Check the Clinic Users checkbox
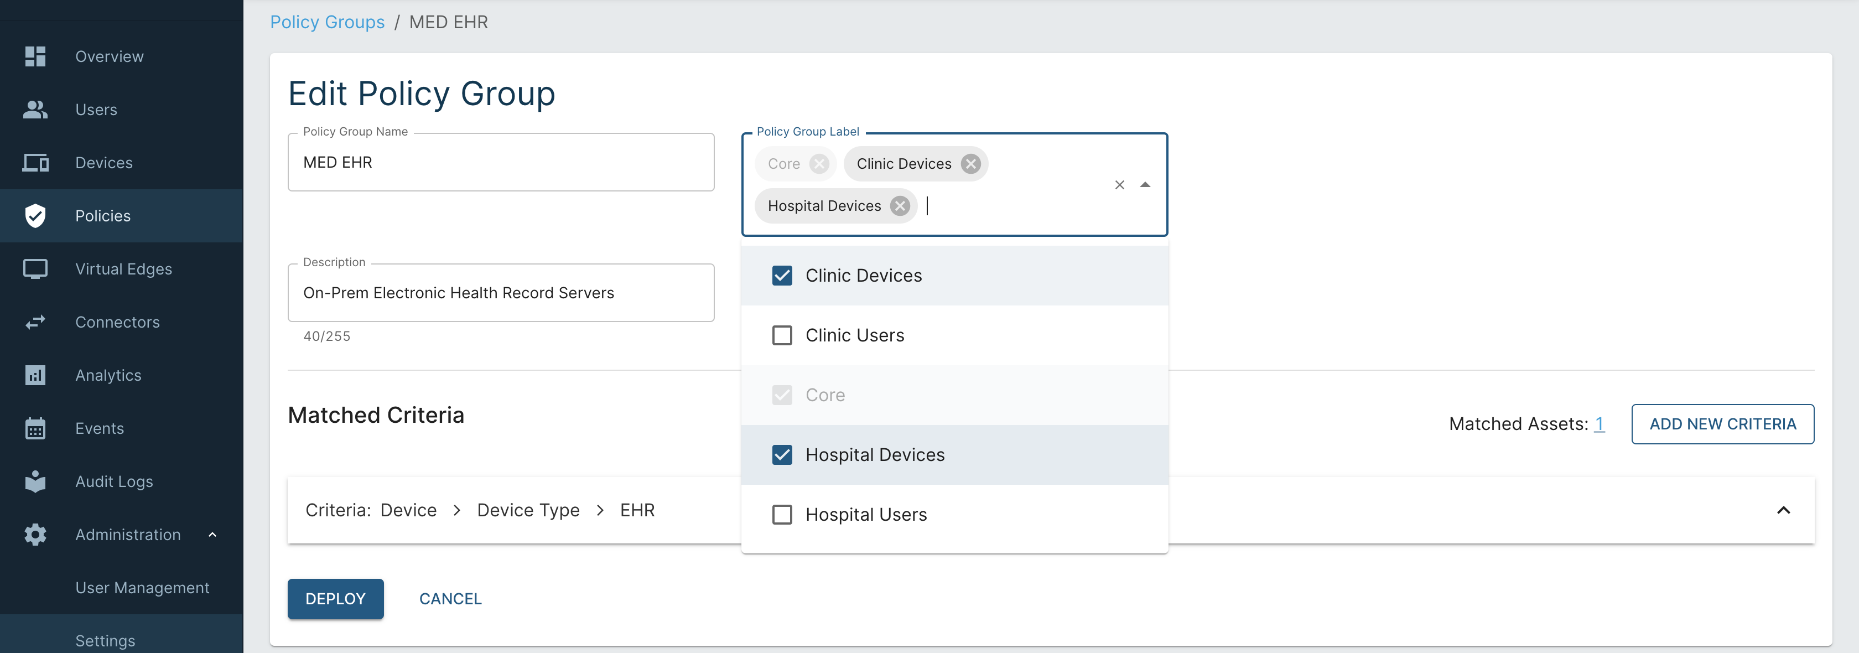The width and height of the screenshot is (1859, 653). pos(782,335)
